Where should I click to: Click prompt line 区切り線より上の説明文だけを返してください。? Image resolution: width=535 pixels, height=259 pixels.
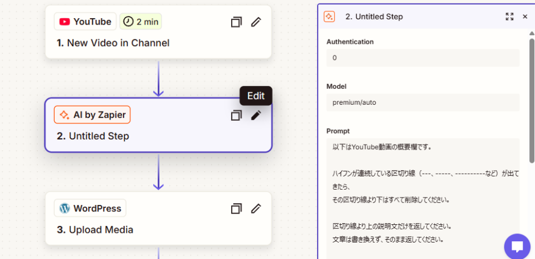(392, 226)
